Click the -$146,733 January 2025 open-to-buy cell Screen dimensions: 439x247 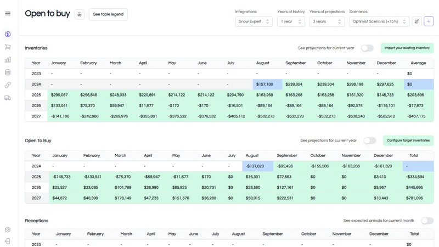(64, 177)
